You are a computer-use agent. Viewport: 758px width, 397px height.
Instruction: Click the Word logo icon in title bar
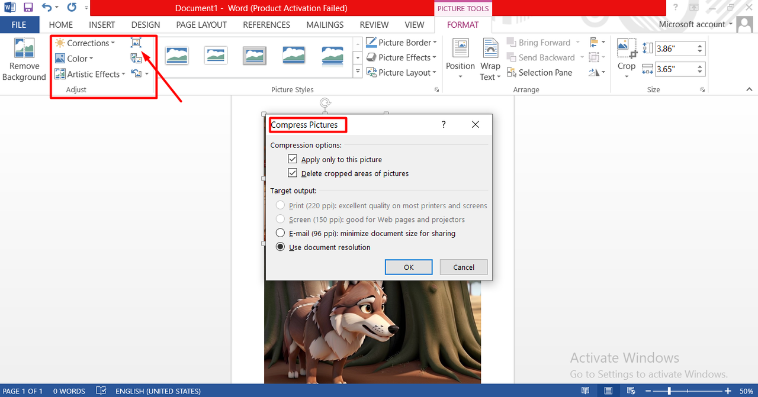(x=9, y=8)
